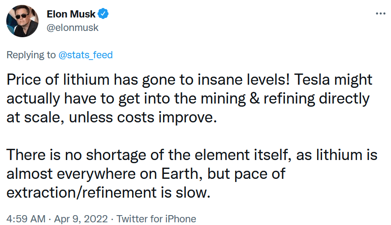Click the ampersand between mining and refining

(254, 99)
